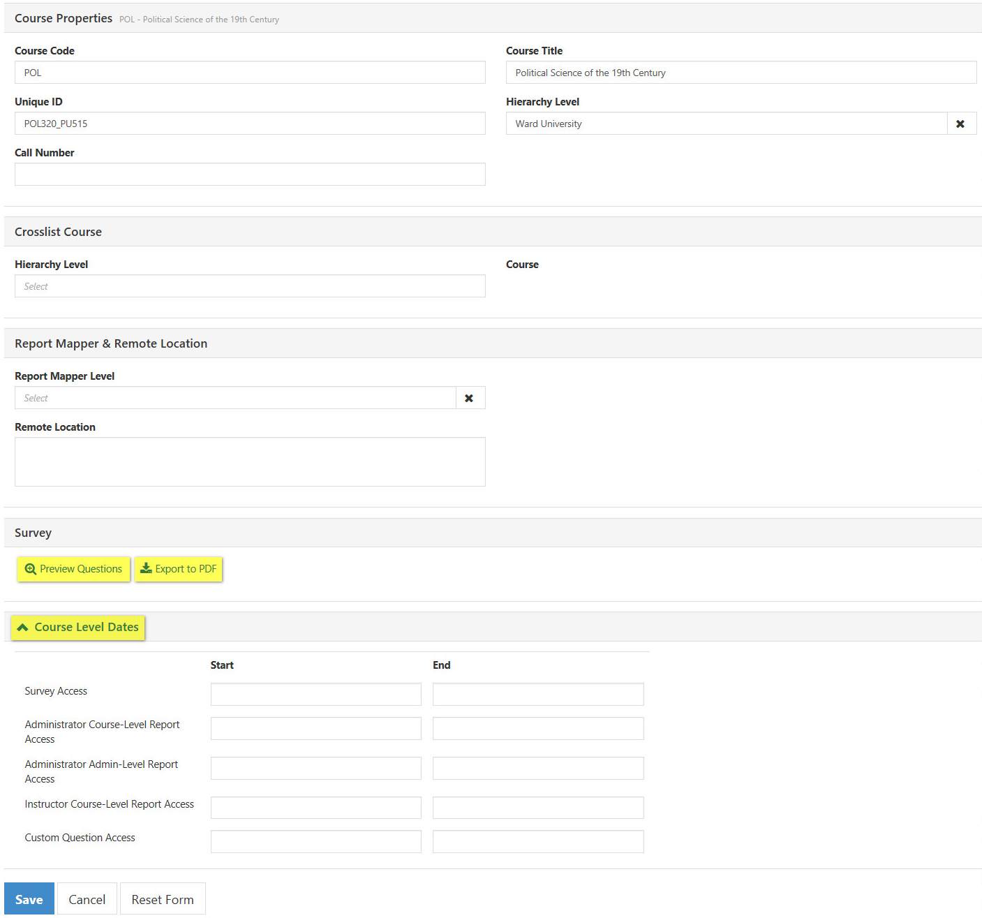
Task: Set Survey Access end date
Action: tap(538, 695)
